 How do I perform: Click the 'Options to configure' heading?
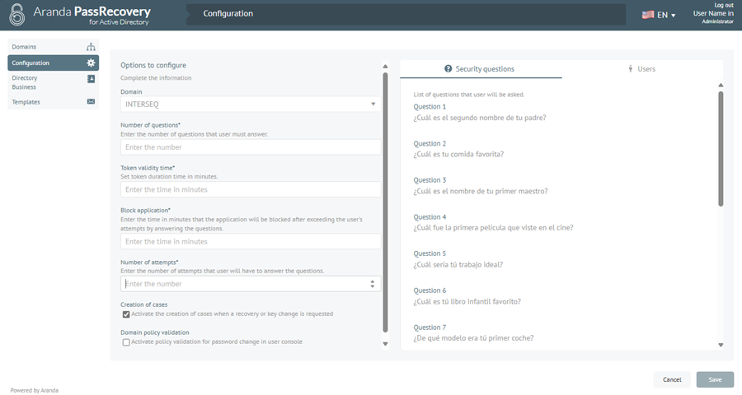pos(153,65)
